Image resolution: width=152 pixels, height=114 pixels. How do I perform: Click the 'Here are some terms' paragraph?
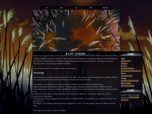[76, 79]
